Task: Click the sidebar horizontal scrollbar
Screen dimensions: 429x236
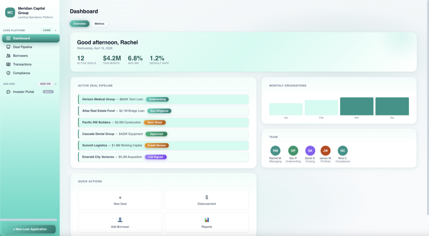Action: coord(28,220)
